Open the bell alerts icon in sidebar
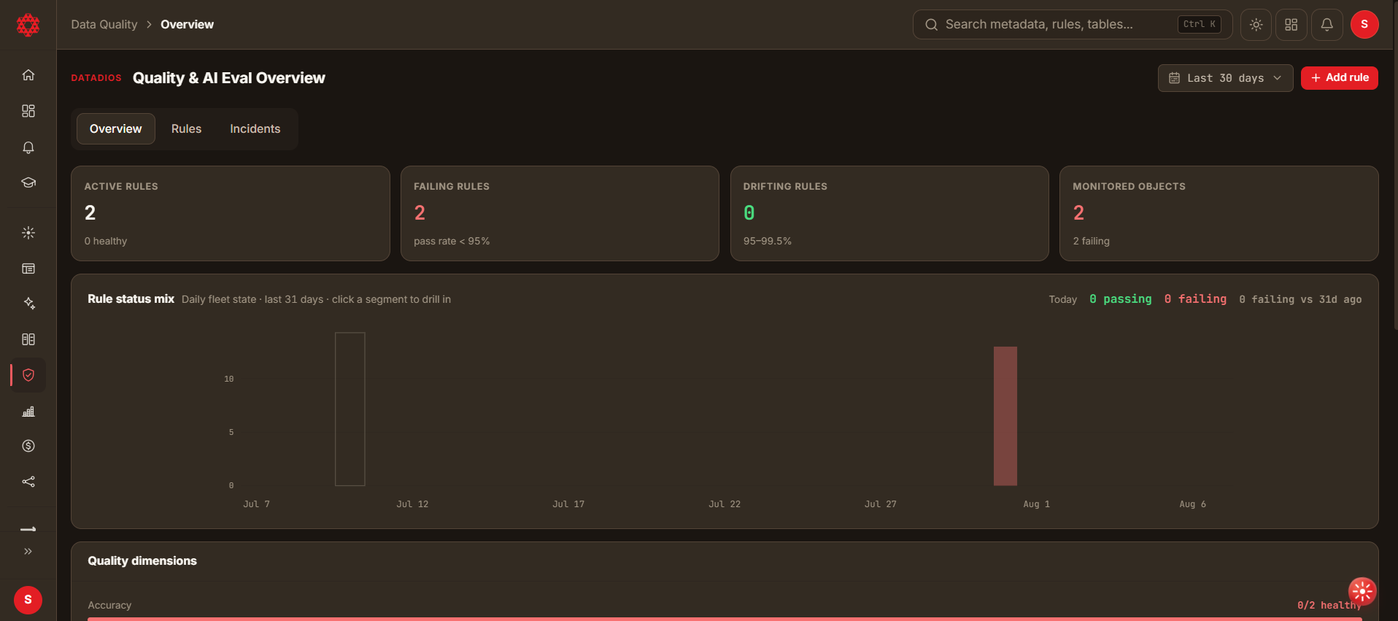Screen dimensions: 1398x621 (28, 147)
